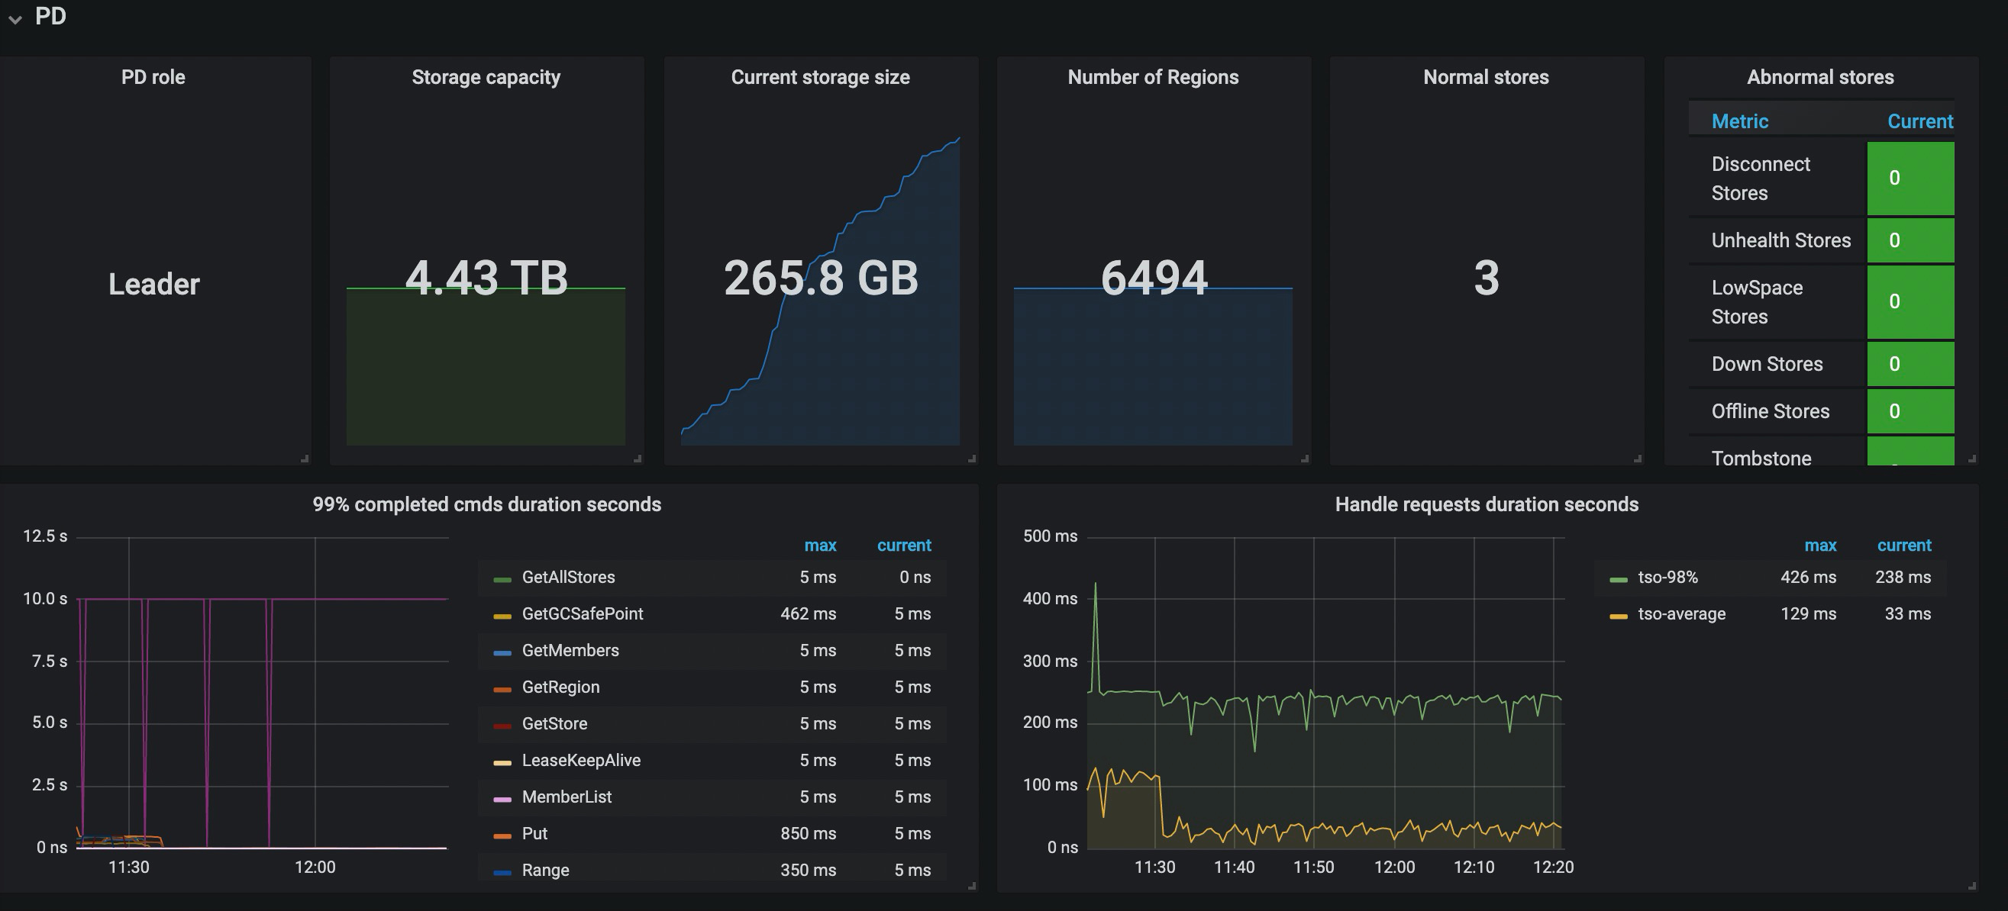The width and height of the screenshot is (2008, 911).
Task: Sort the cmds duration legend by max
Action: (x=820, y=546)
